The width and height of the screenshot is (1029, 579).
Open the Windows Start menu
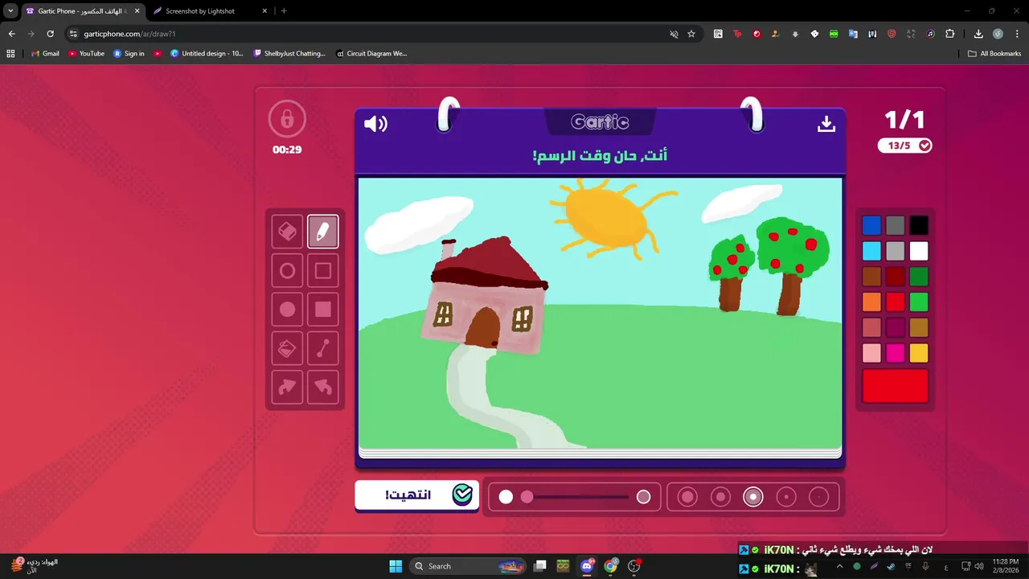(396, 566)
